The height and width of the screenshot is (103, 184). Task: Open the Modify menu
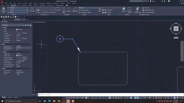click(x=49, y=3)
